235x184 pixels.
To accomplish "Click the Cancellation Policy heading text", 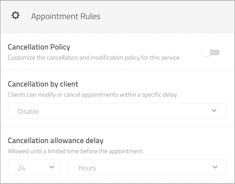I will point(39,47).
